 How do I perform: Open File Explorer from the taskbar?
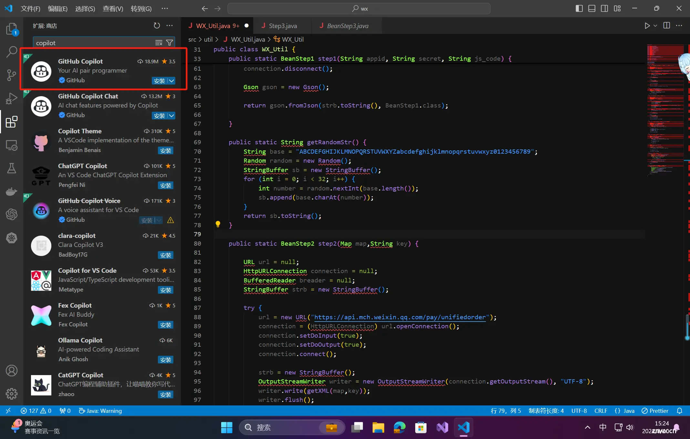[x=378, y=427]
